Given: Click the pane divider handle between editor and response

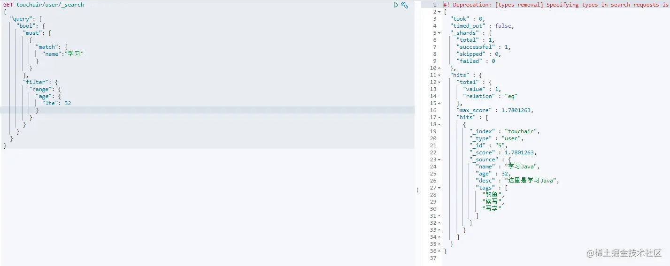Looking at the screenshot, I should pyautogui.click(x=417, y=190).
